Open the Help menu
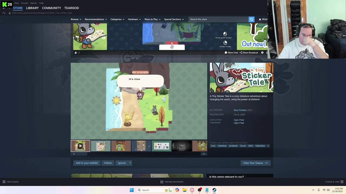 tap(41, 3)
